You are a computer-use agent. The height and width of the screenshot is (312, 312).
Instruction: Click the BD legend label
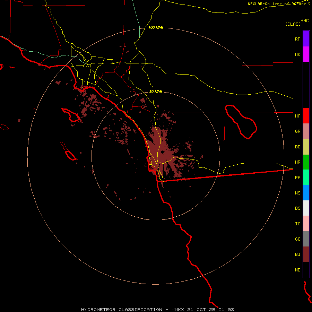[x=297, y=147]
